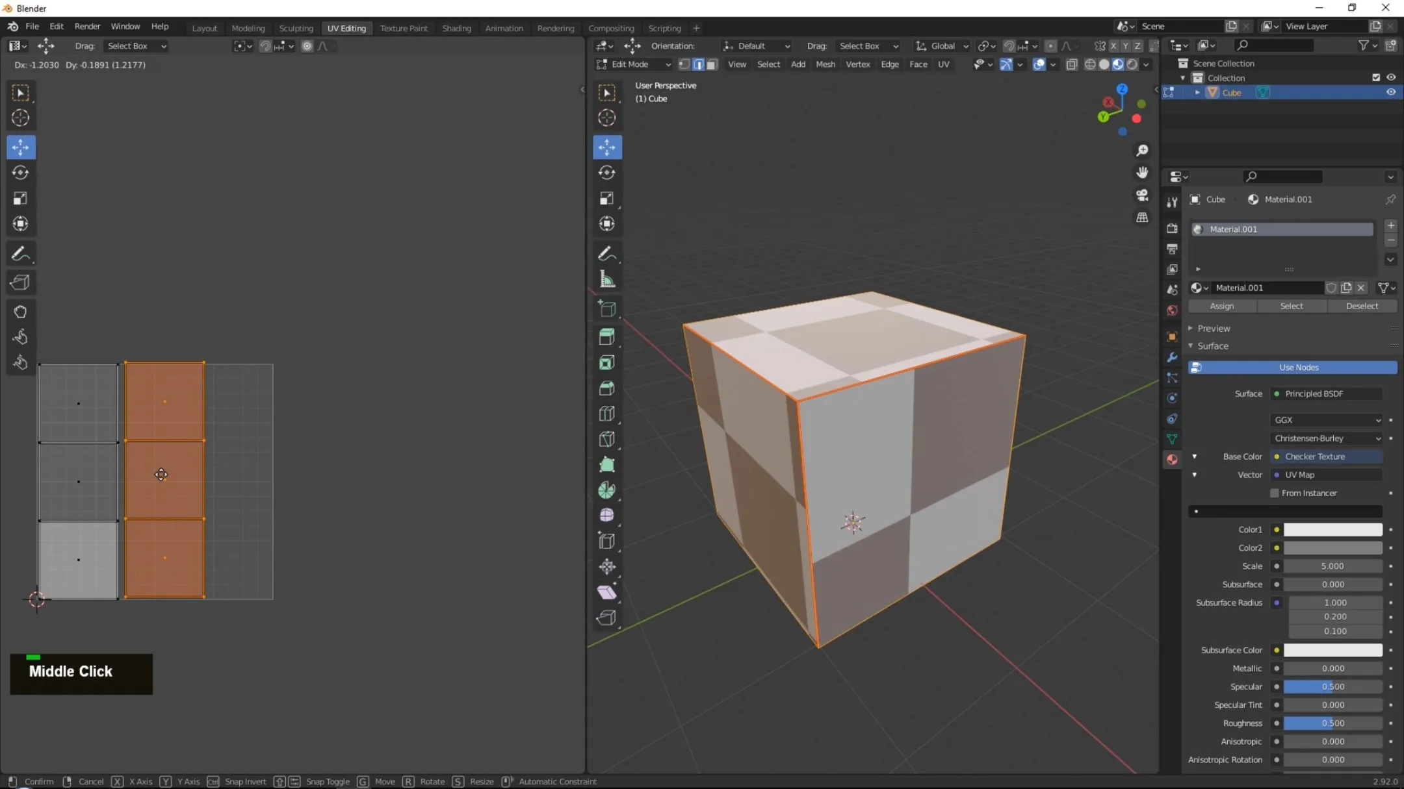Click the Annotate tool icon

(20, 253)
